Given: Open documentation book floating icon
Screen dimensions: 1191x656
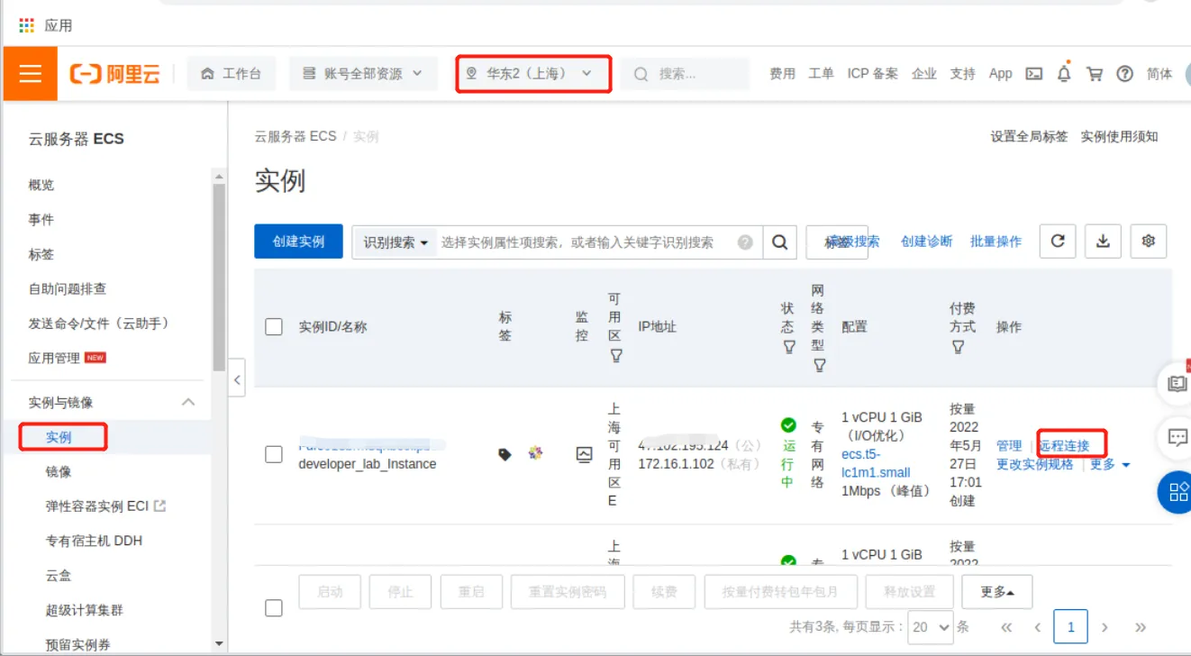Looking at the screenshot, I should point(1177,385).
